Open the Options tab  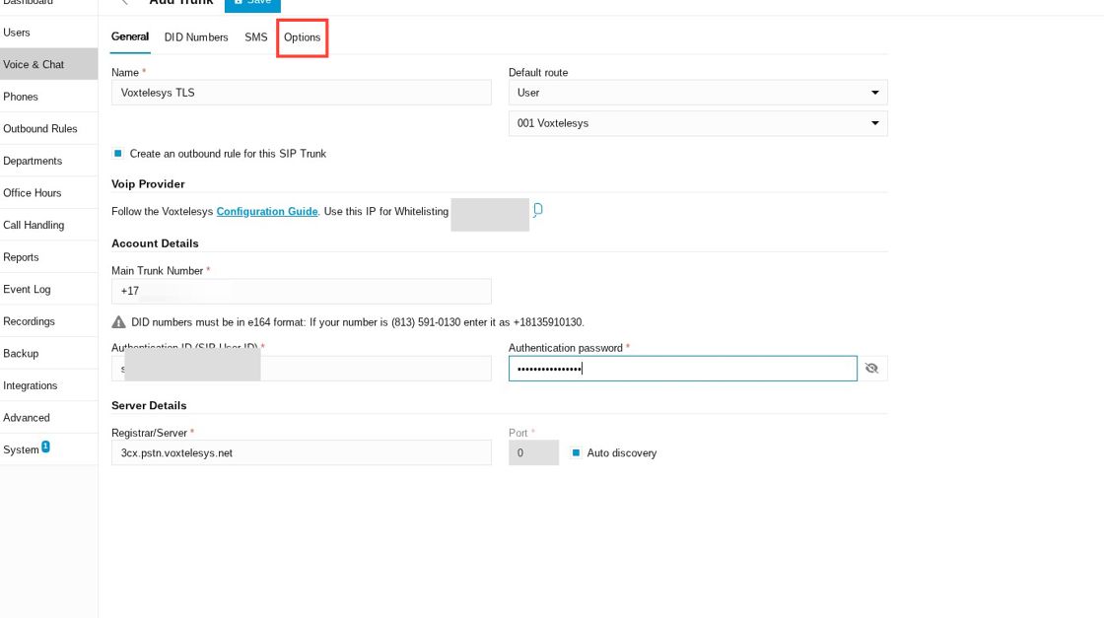302,37
